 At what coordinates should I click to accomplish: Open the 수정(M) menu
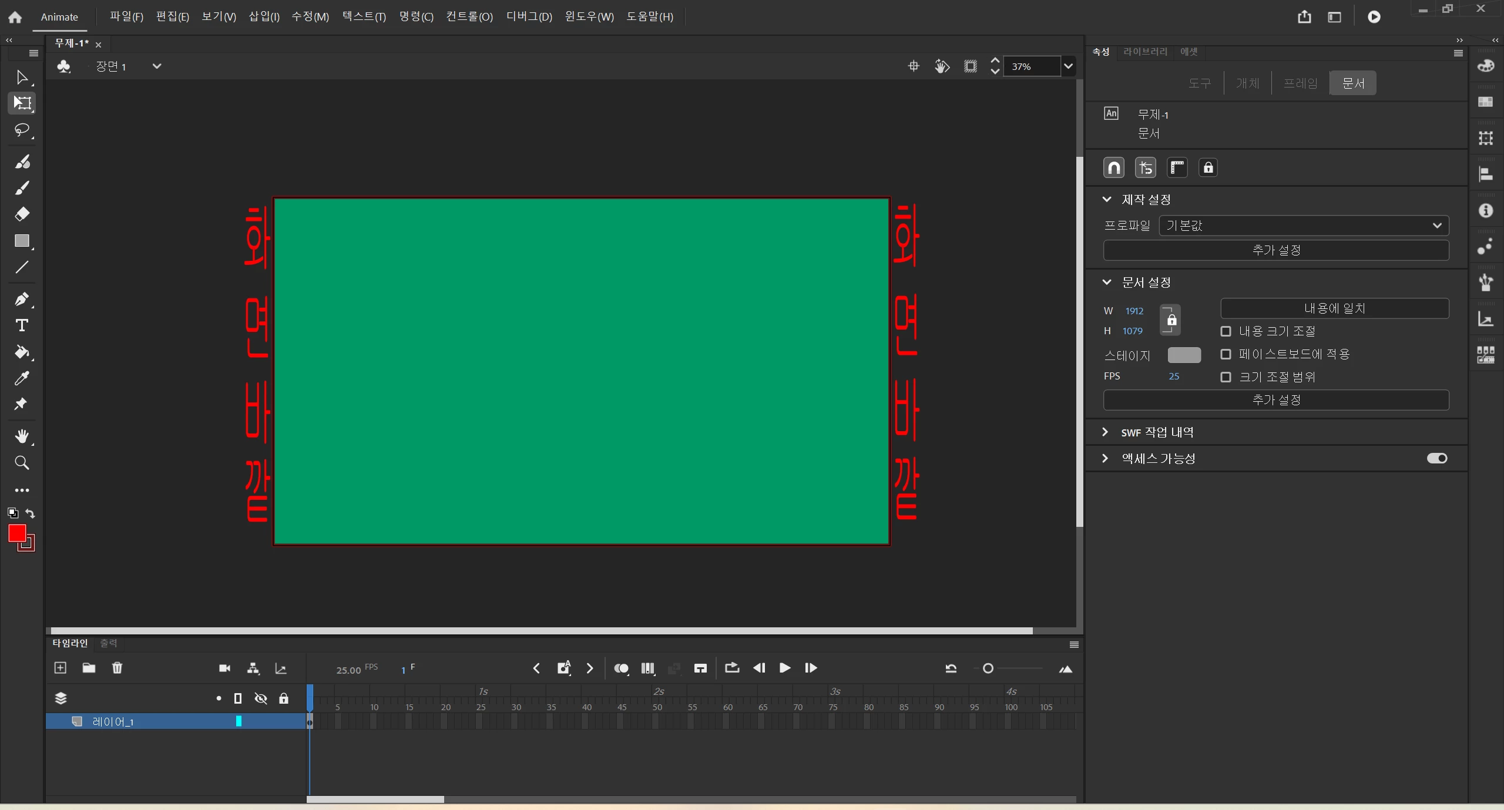pos(310,16)
